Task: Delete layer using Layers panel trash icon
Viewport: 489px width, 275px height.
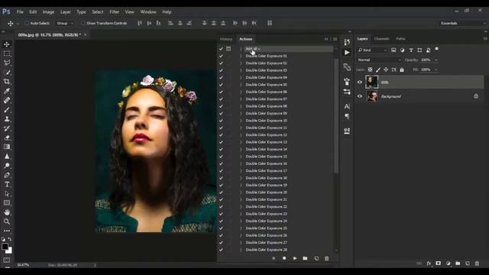Action: 477,264
